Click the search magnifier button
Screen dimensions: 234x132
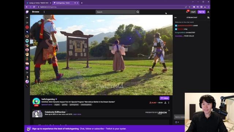tap(137, 12)
